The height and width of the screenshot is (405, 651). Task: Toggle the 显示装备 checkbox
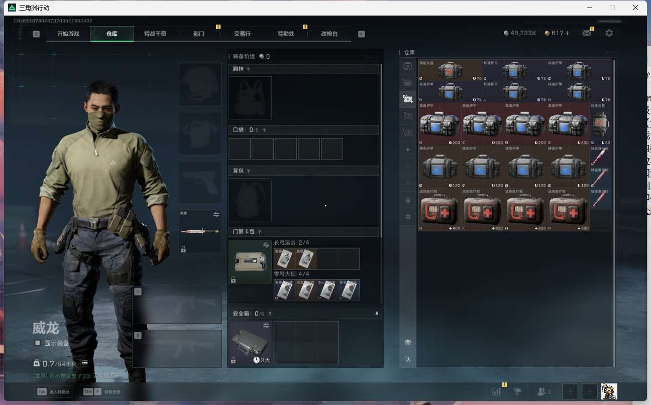click(x=38, y=343)
